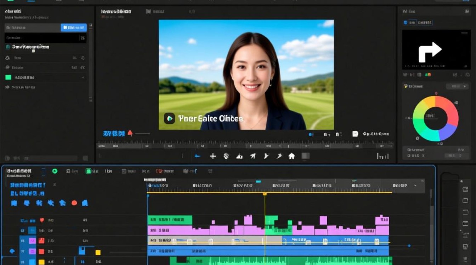Click the blue highlighted tab in left panel
This screenshot has height=265, width=476.
coord(74,28)
